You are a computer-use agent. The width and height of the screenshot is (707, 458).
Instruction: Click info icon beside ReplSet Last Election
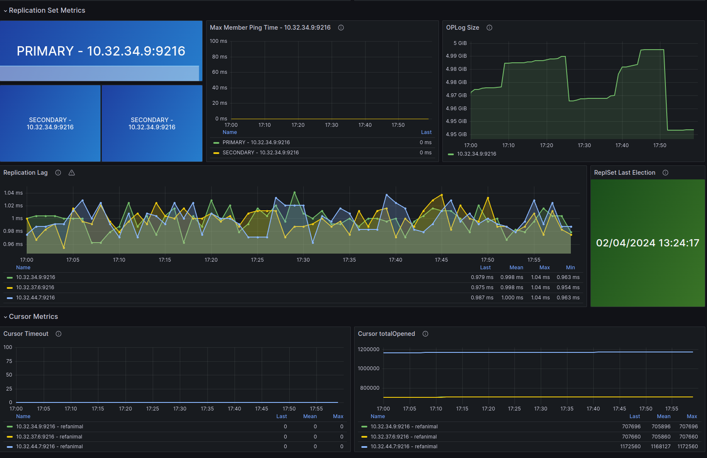pyautogui.click(x=665, y=173)
